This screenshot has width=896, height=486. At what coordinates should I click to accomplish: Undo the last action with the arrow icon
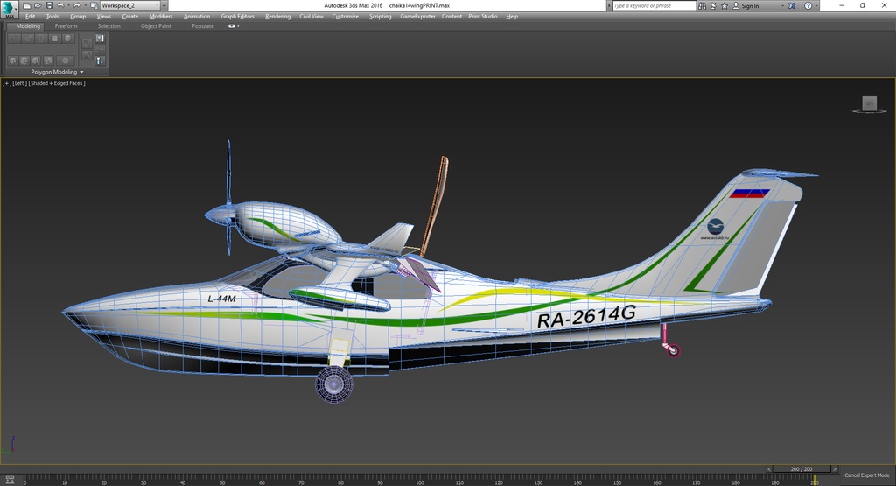point(60,5)
